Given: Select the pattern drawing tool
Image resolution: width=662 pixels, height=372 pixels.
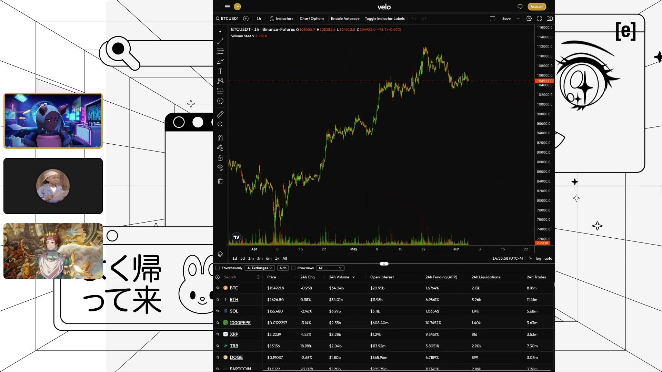Looking at the screenshot, I should point(220,81).
